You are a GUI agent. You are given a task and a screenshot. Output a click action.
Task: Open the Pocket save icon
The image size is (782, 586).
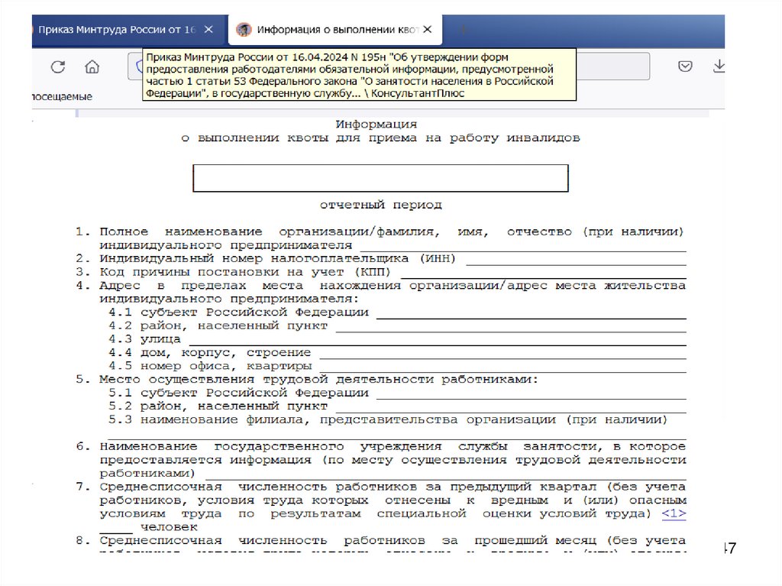pyautogui.click(x=685, y=66)
